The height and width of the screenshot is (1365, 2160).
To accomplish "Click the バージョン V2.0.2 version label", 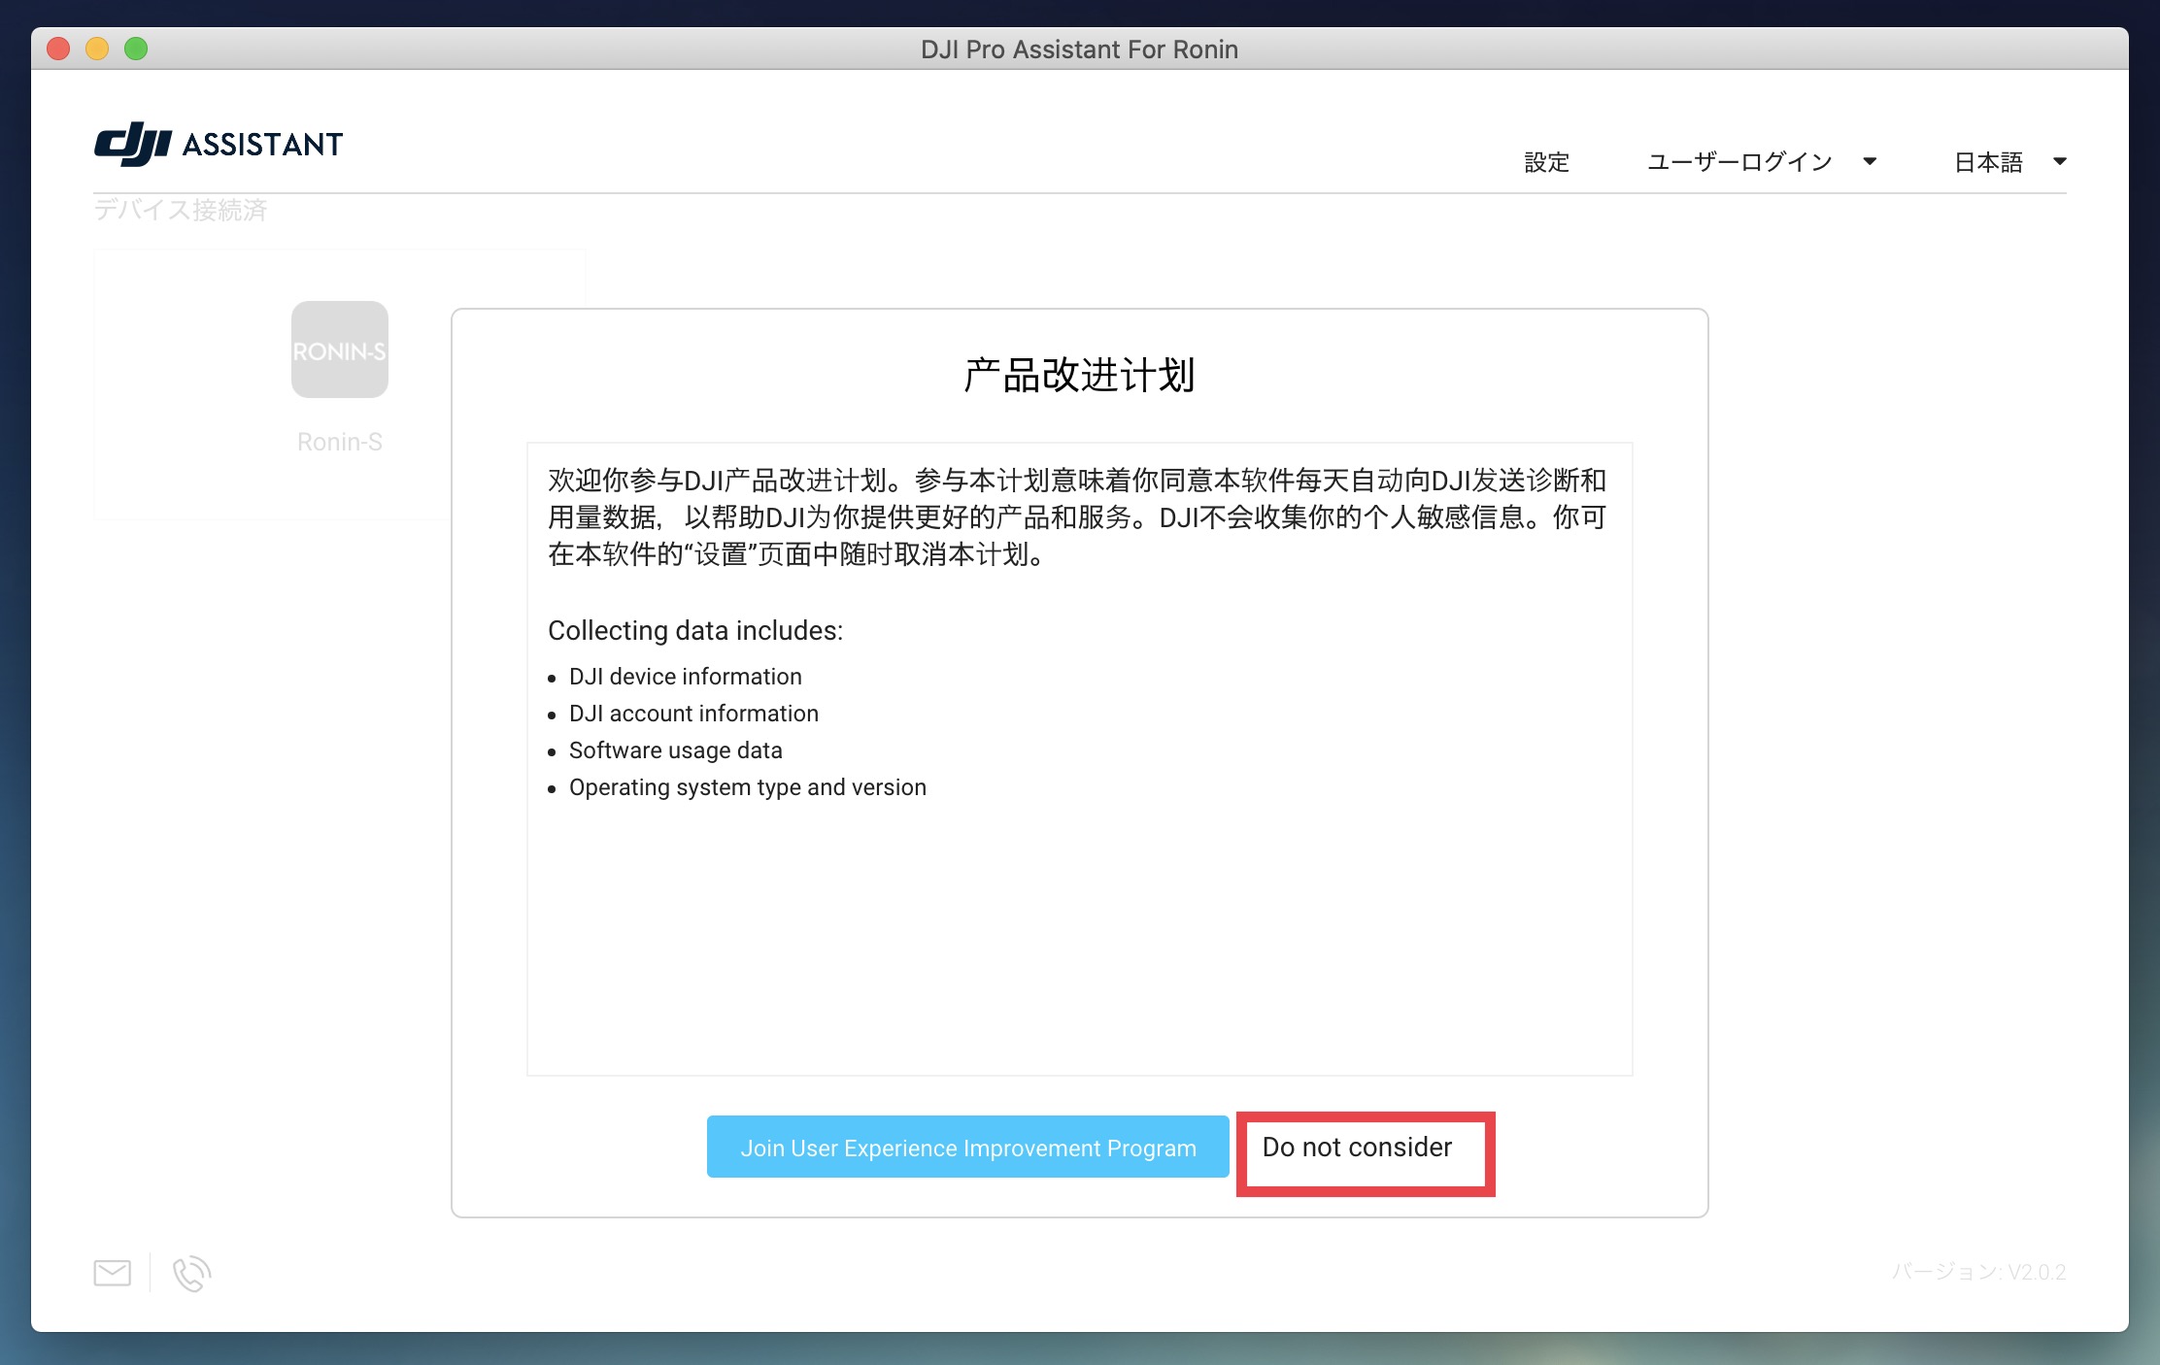I will [1978, 1272].
